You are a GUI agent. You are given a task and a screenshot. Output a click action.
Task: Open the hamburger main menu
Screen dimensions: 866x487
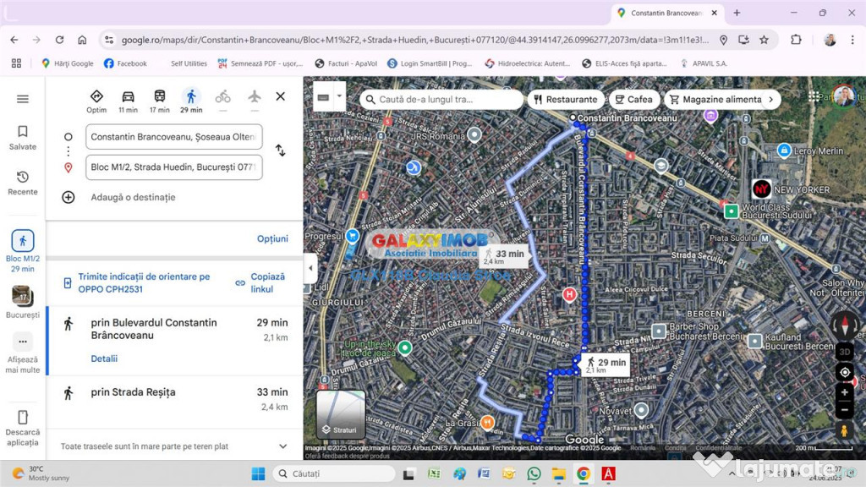tap(23, 99)
